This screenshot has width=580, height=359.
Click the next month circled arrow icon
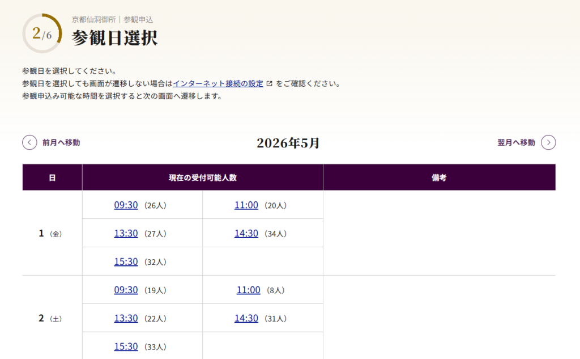point(548,142)
